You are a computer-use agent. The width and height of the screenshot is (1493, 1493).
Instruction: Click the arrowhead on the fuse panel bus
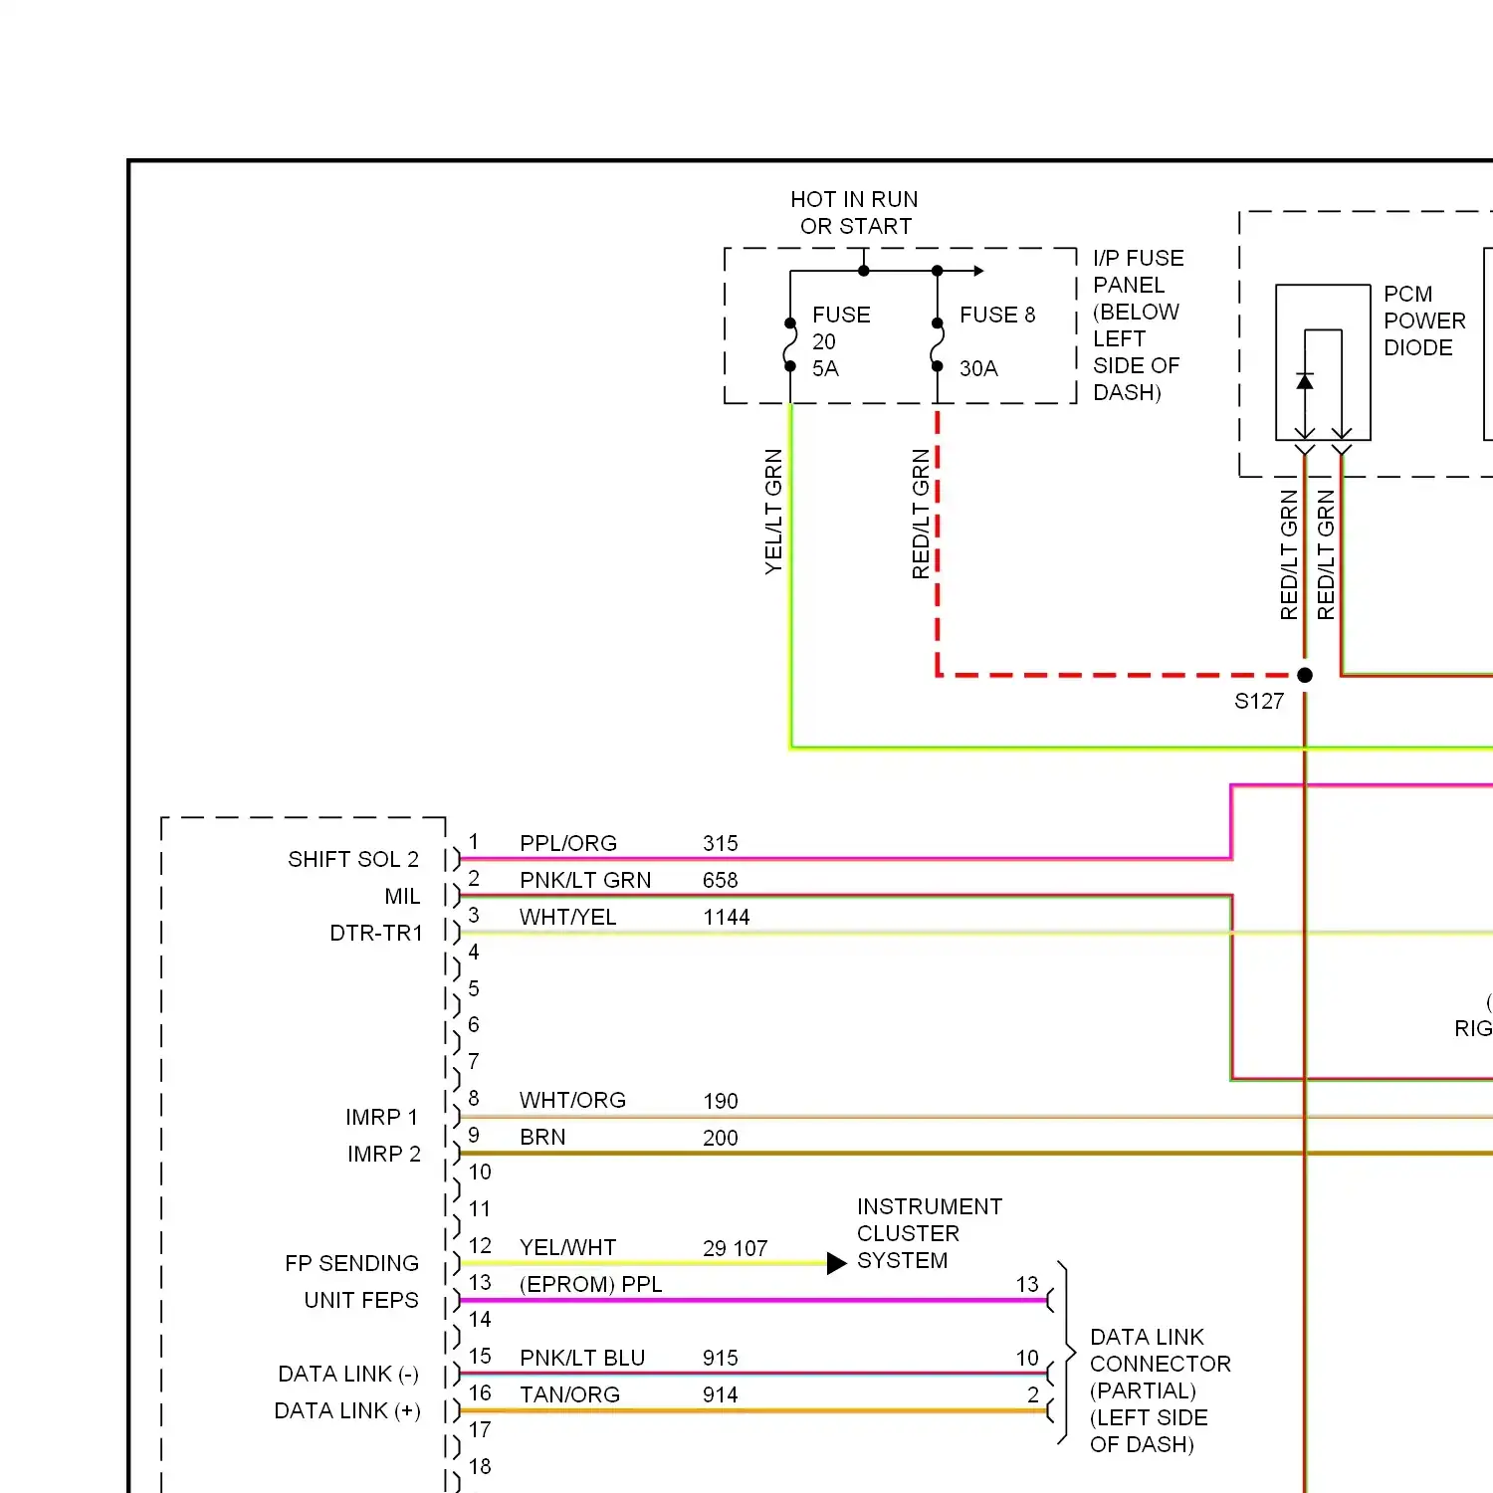point(979,271)
